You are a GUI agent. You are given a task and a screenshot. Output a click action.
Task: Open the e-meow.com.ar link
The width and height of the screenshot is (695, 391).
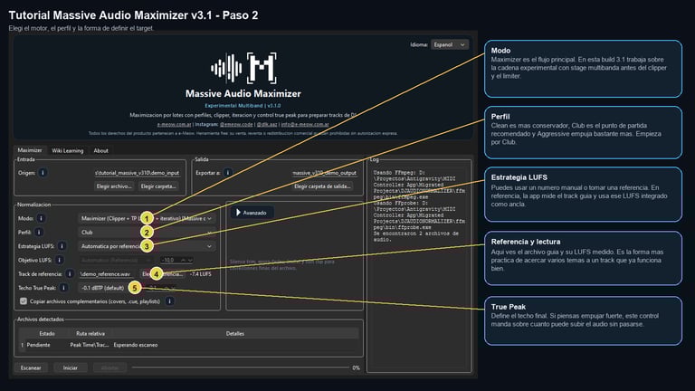[174, 125]
